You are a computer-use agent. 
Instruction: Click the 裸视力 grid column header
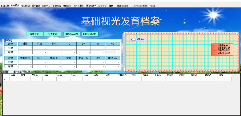pyautogui.click(x=37, y=75)
